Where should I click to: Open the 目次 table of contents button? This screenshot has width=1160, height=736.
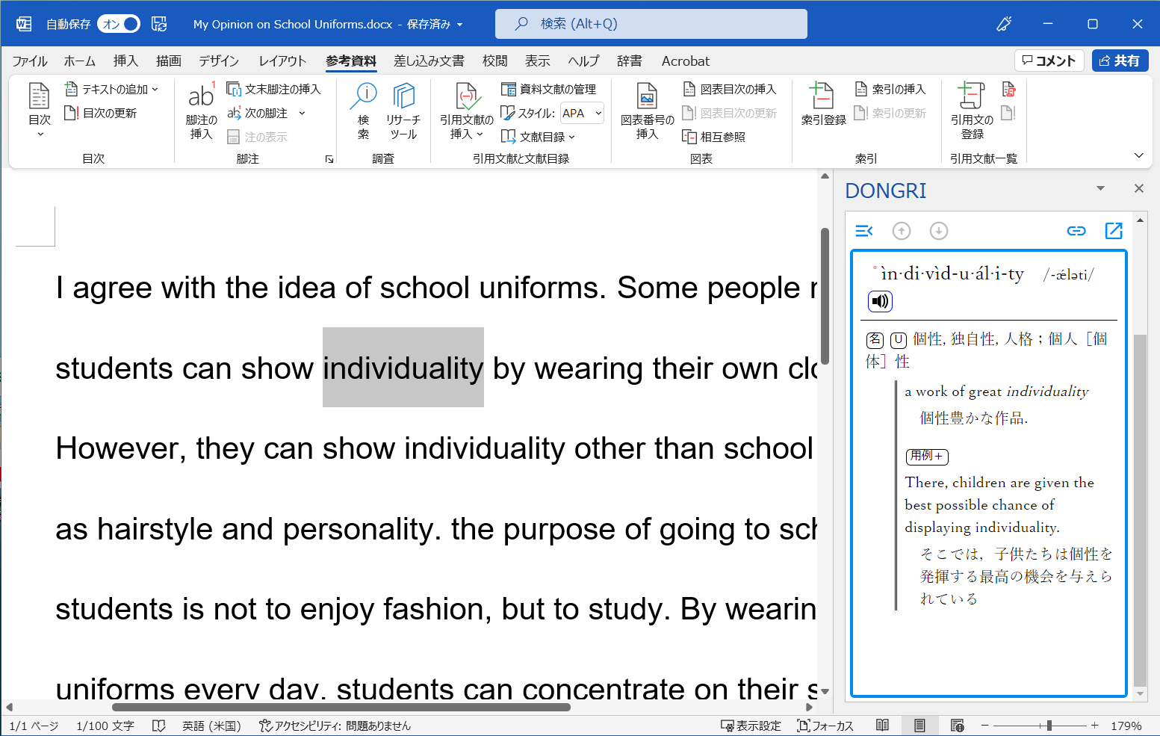pos(39,111)
